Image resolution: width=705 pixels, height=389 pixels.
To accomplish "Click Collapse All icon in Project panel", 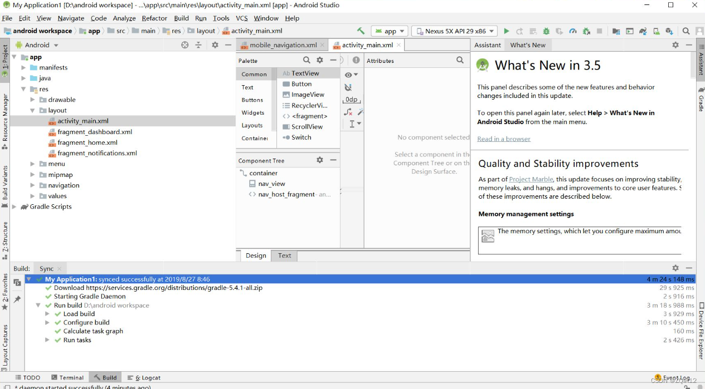I will [198, 45].
